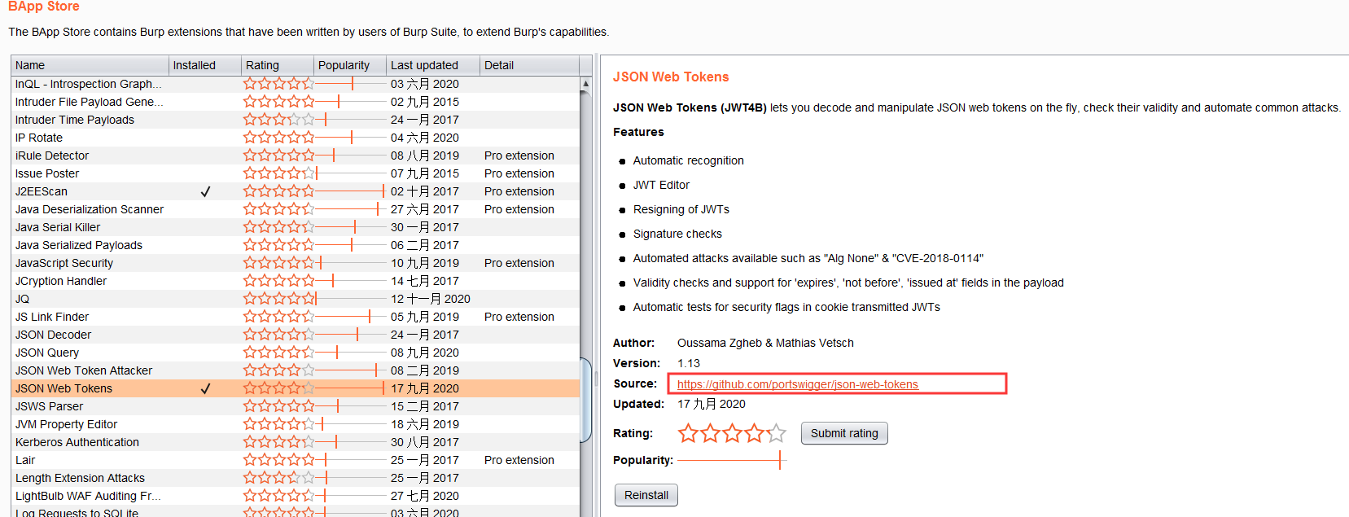The width and height of the screenshot is (1349, 517).
Task: Click the extension list scrollbar thumb
Action: [x=585, y=400]
